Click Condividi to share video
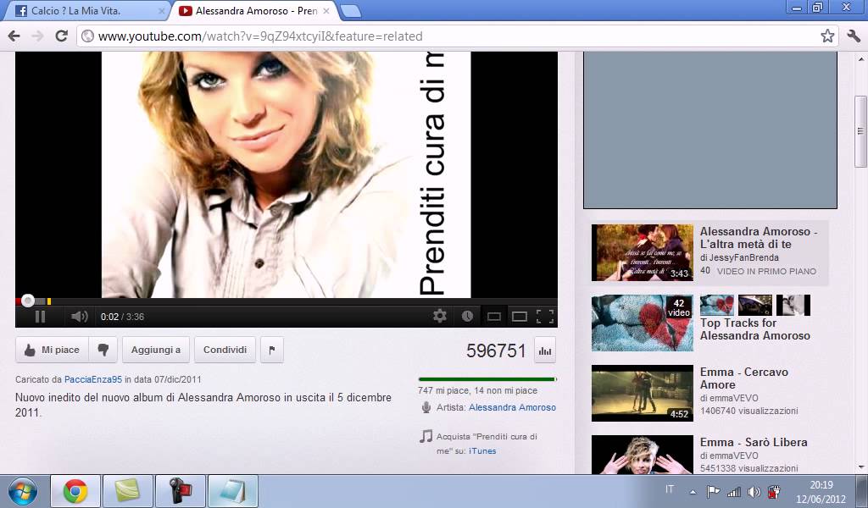 coord(225,350)
